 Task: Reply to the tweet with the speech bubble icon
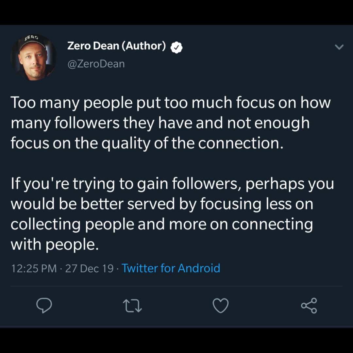click(x=44, y=305)
